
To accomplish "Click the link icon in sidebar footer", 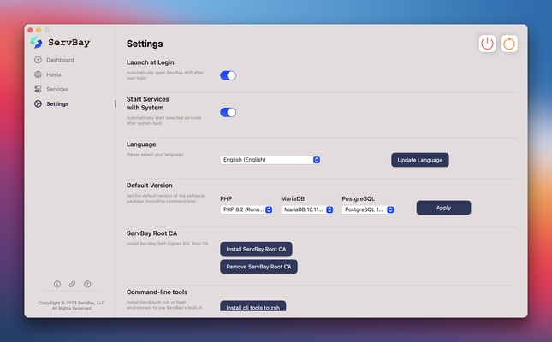I will 72,284.
